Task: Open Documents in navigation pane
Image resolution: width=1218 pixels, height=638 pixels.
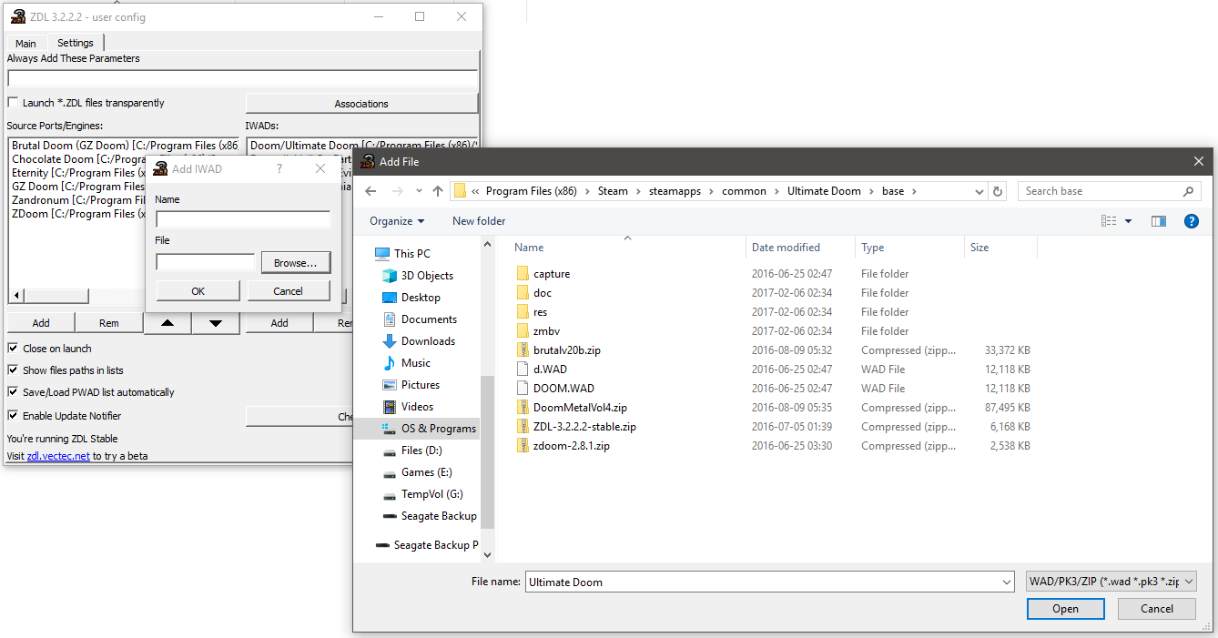Action: point(429,319)
